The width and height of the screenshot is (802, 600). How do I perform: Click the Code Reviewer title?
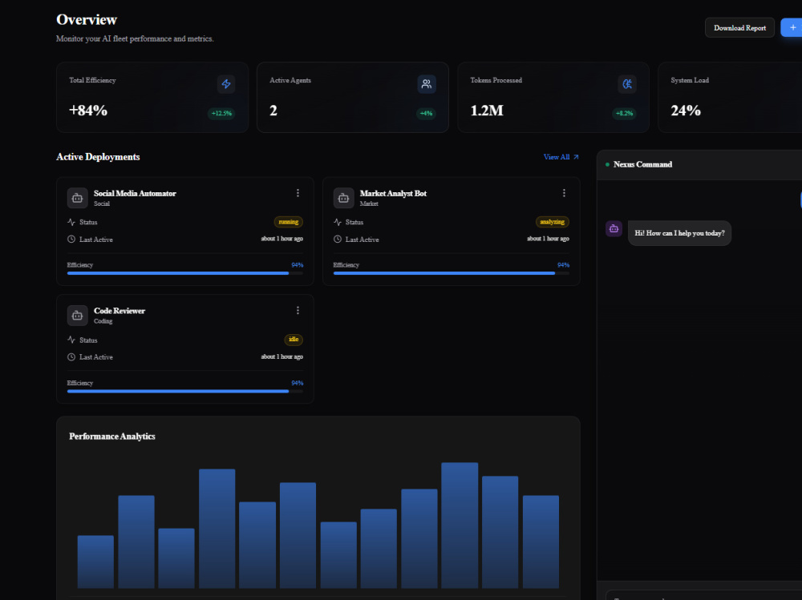coord(119,311)
